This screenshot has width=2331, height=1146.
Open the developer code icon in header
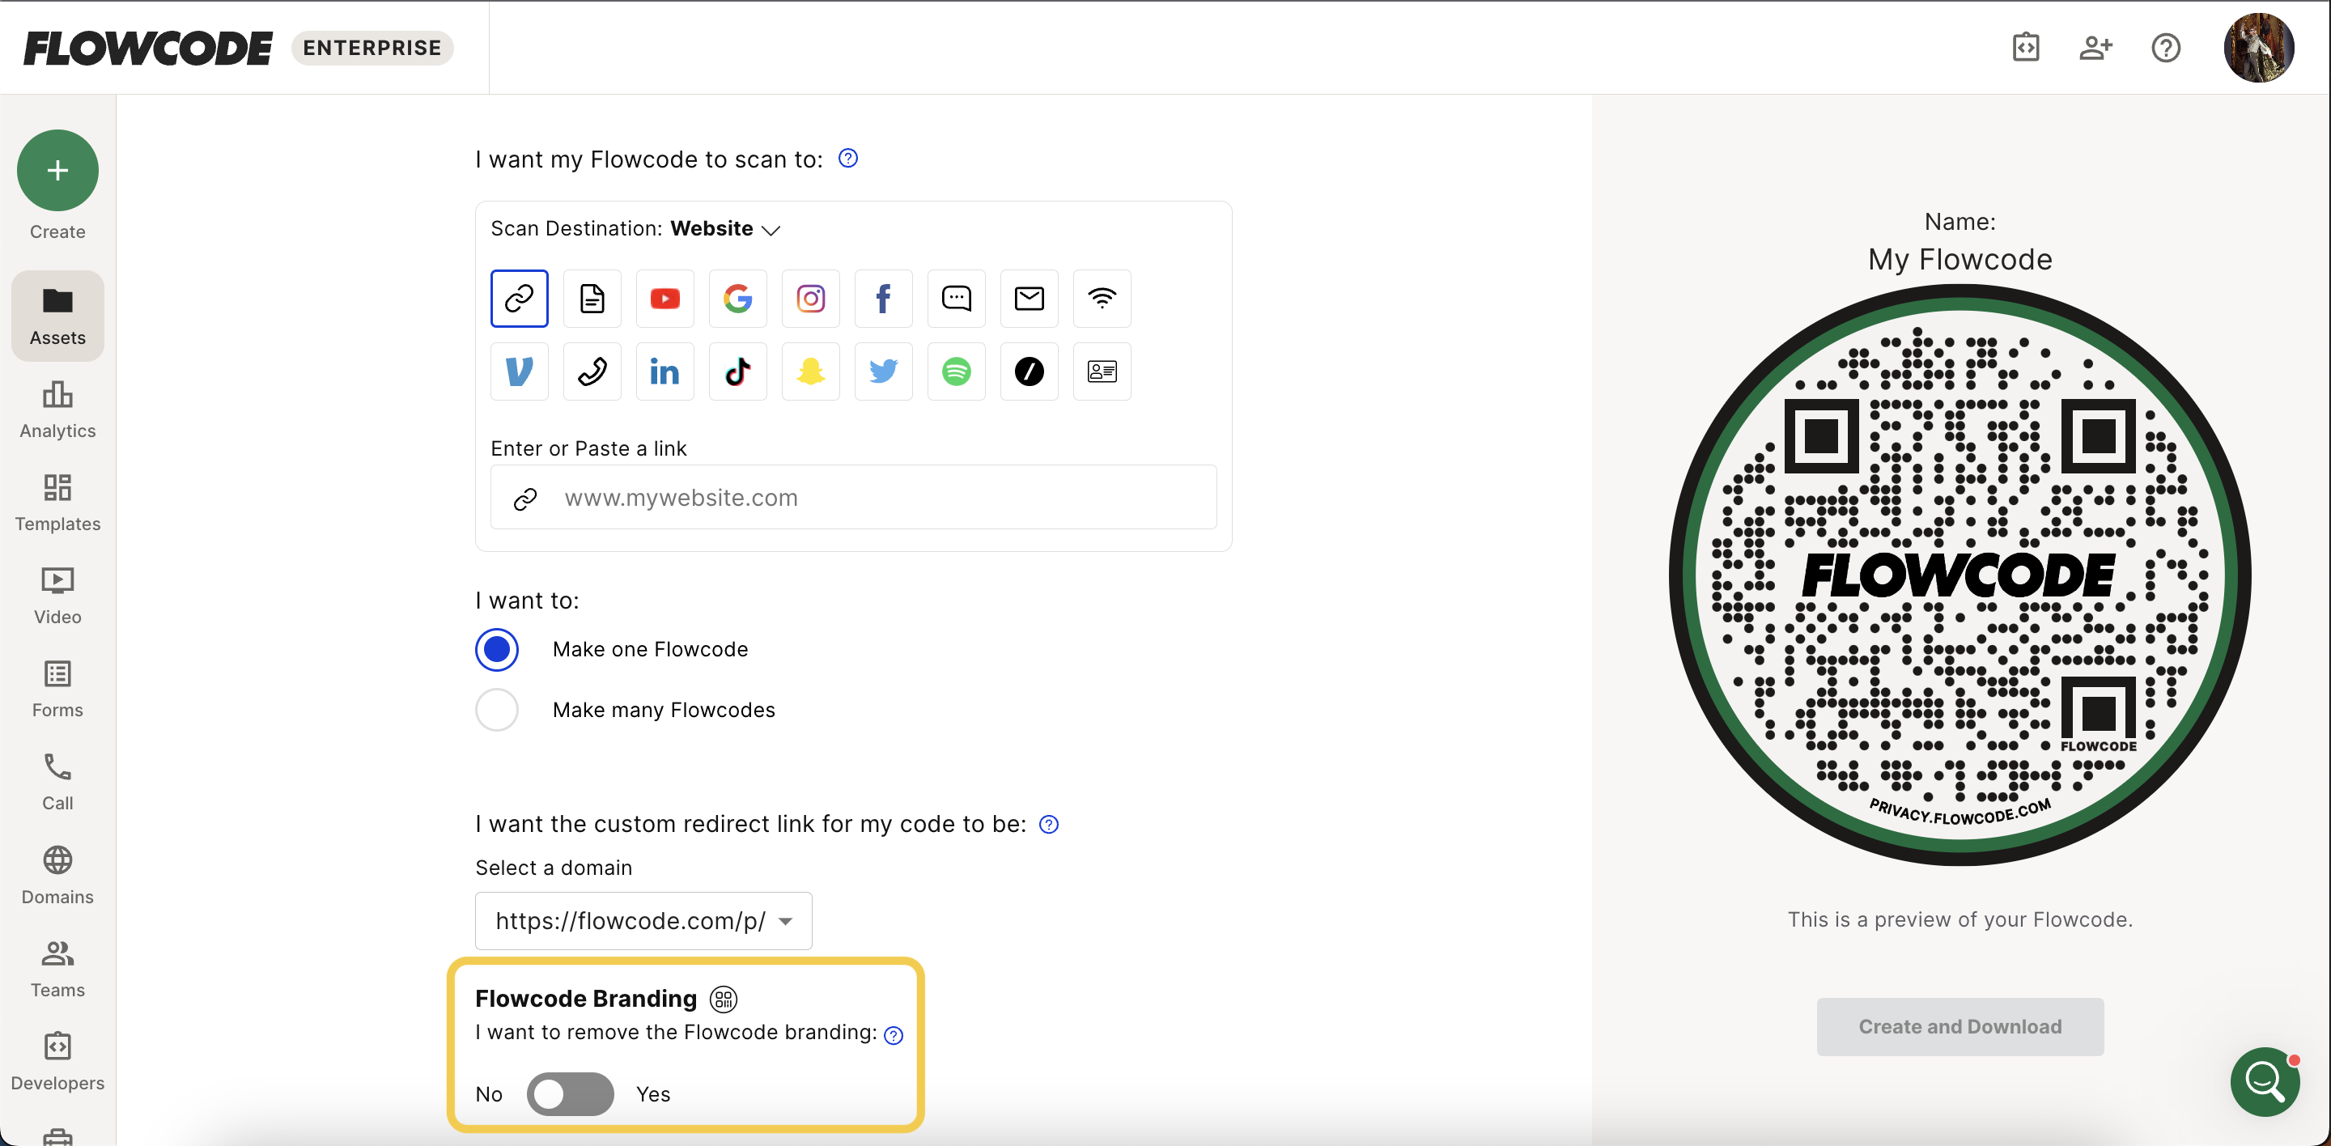2025,47
